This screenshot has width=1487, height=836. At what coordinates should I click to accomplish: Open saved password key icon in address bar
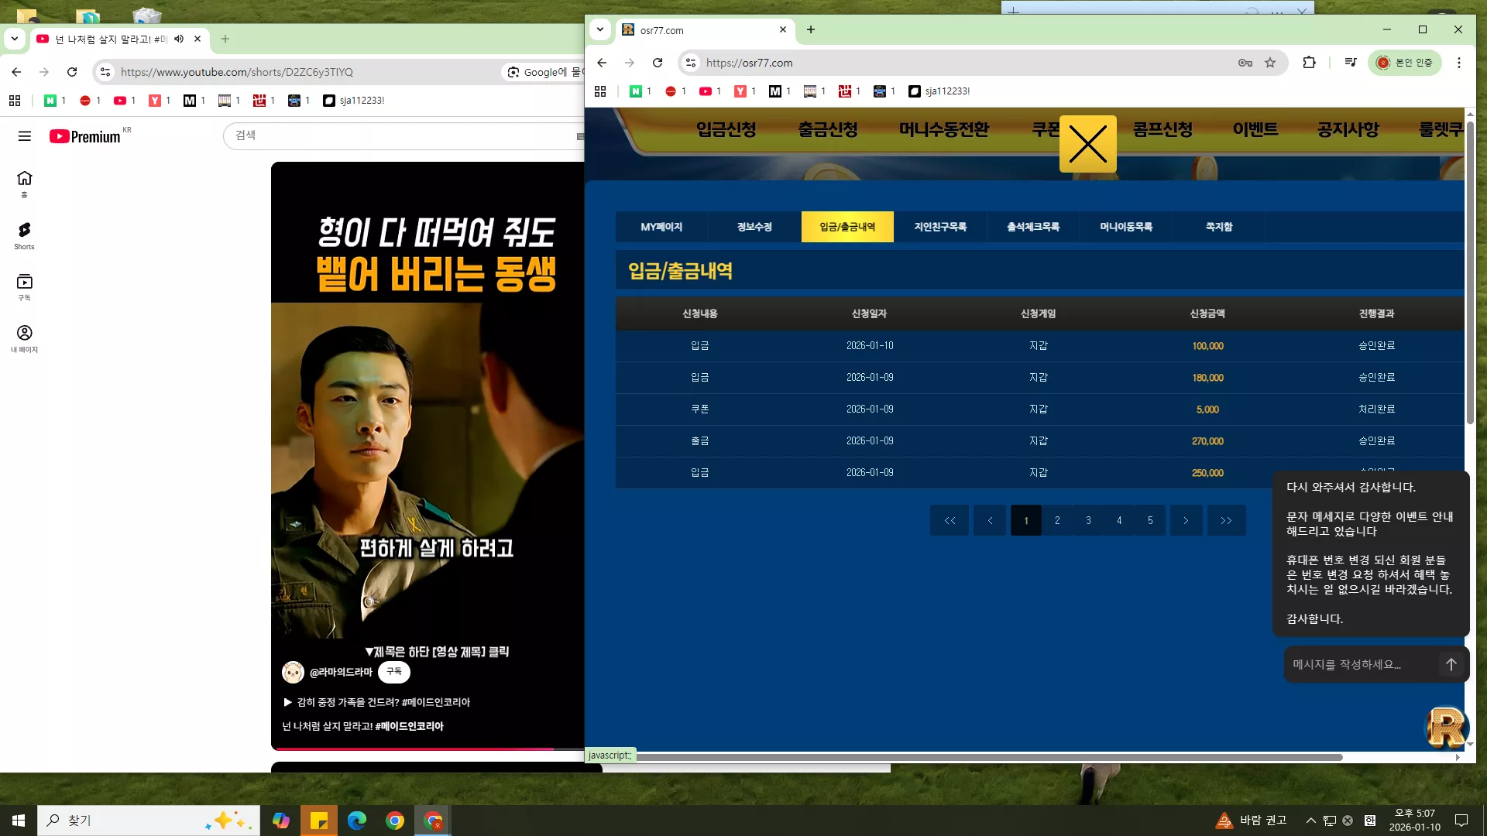(1245, 63)
